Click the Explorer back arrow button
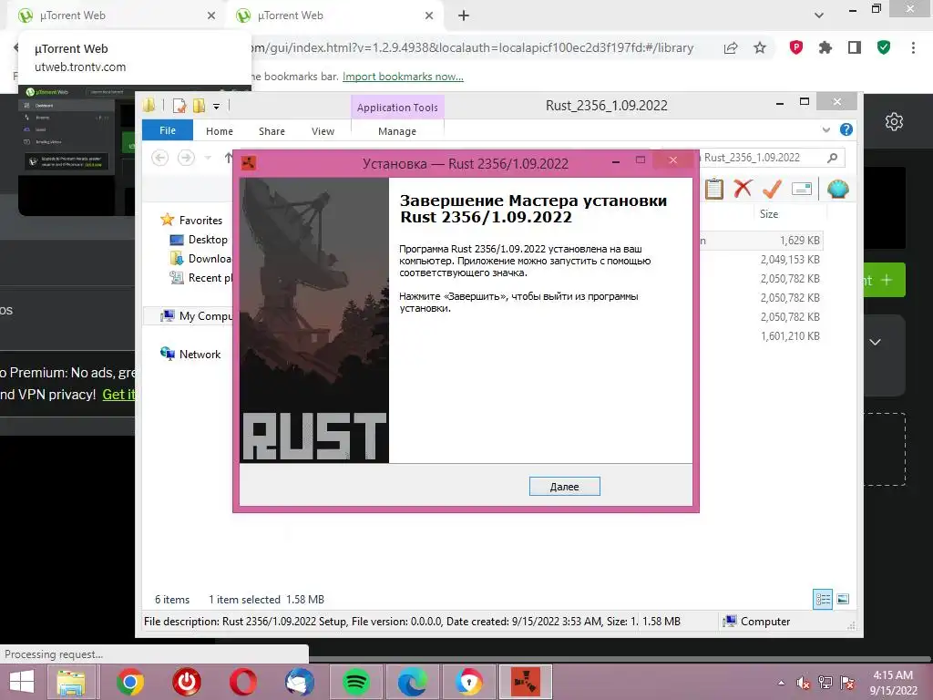Image resolution: width=933 pixels, height=700 pixels. pyautogui.click(x=159, y=158)
